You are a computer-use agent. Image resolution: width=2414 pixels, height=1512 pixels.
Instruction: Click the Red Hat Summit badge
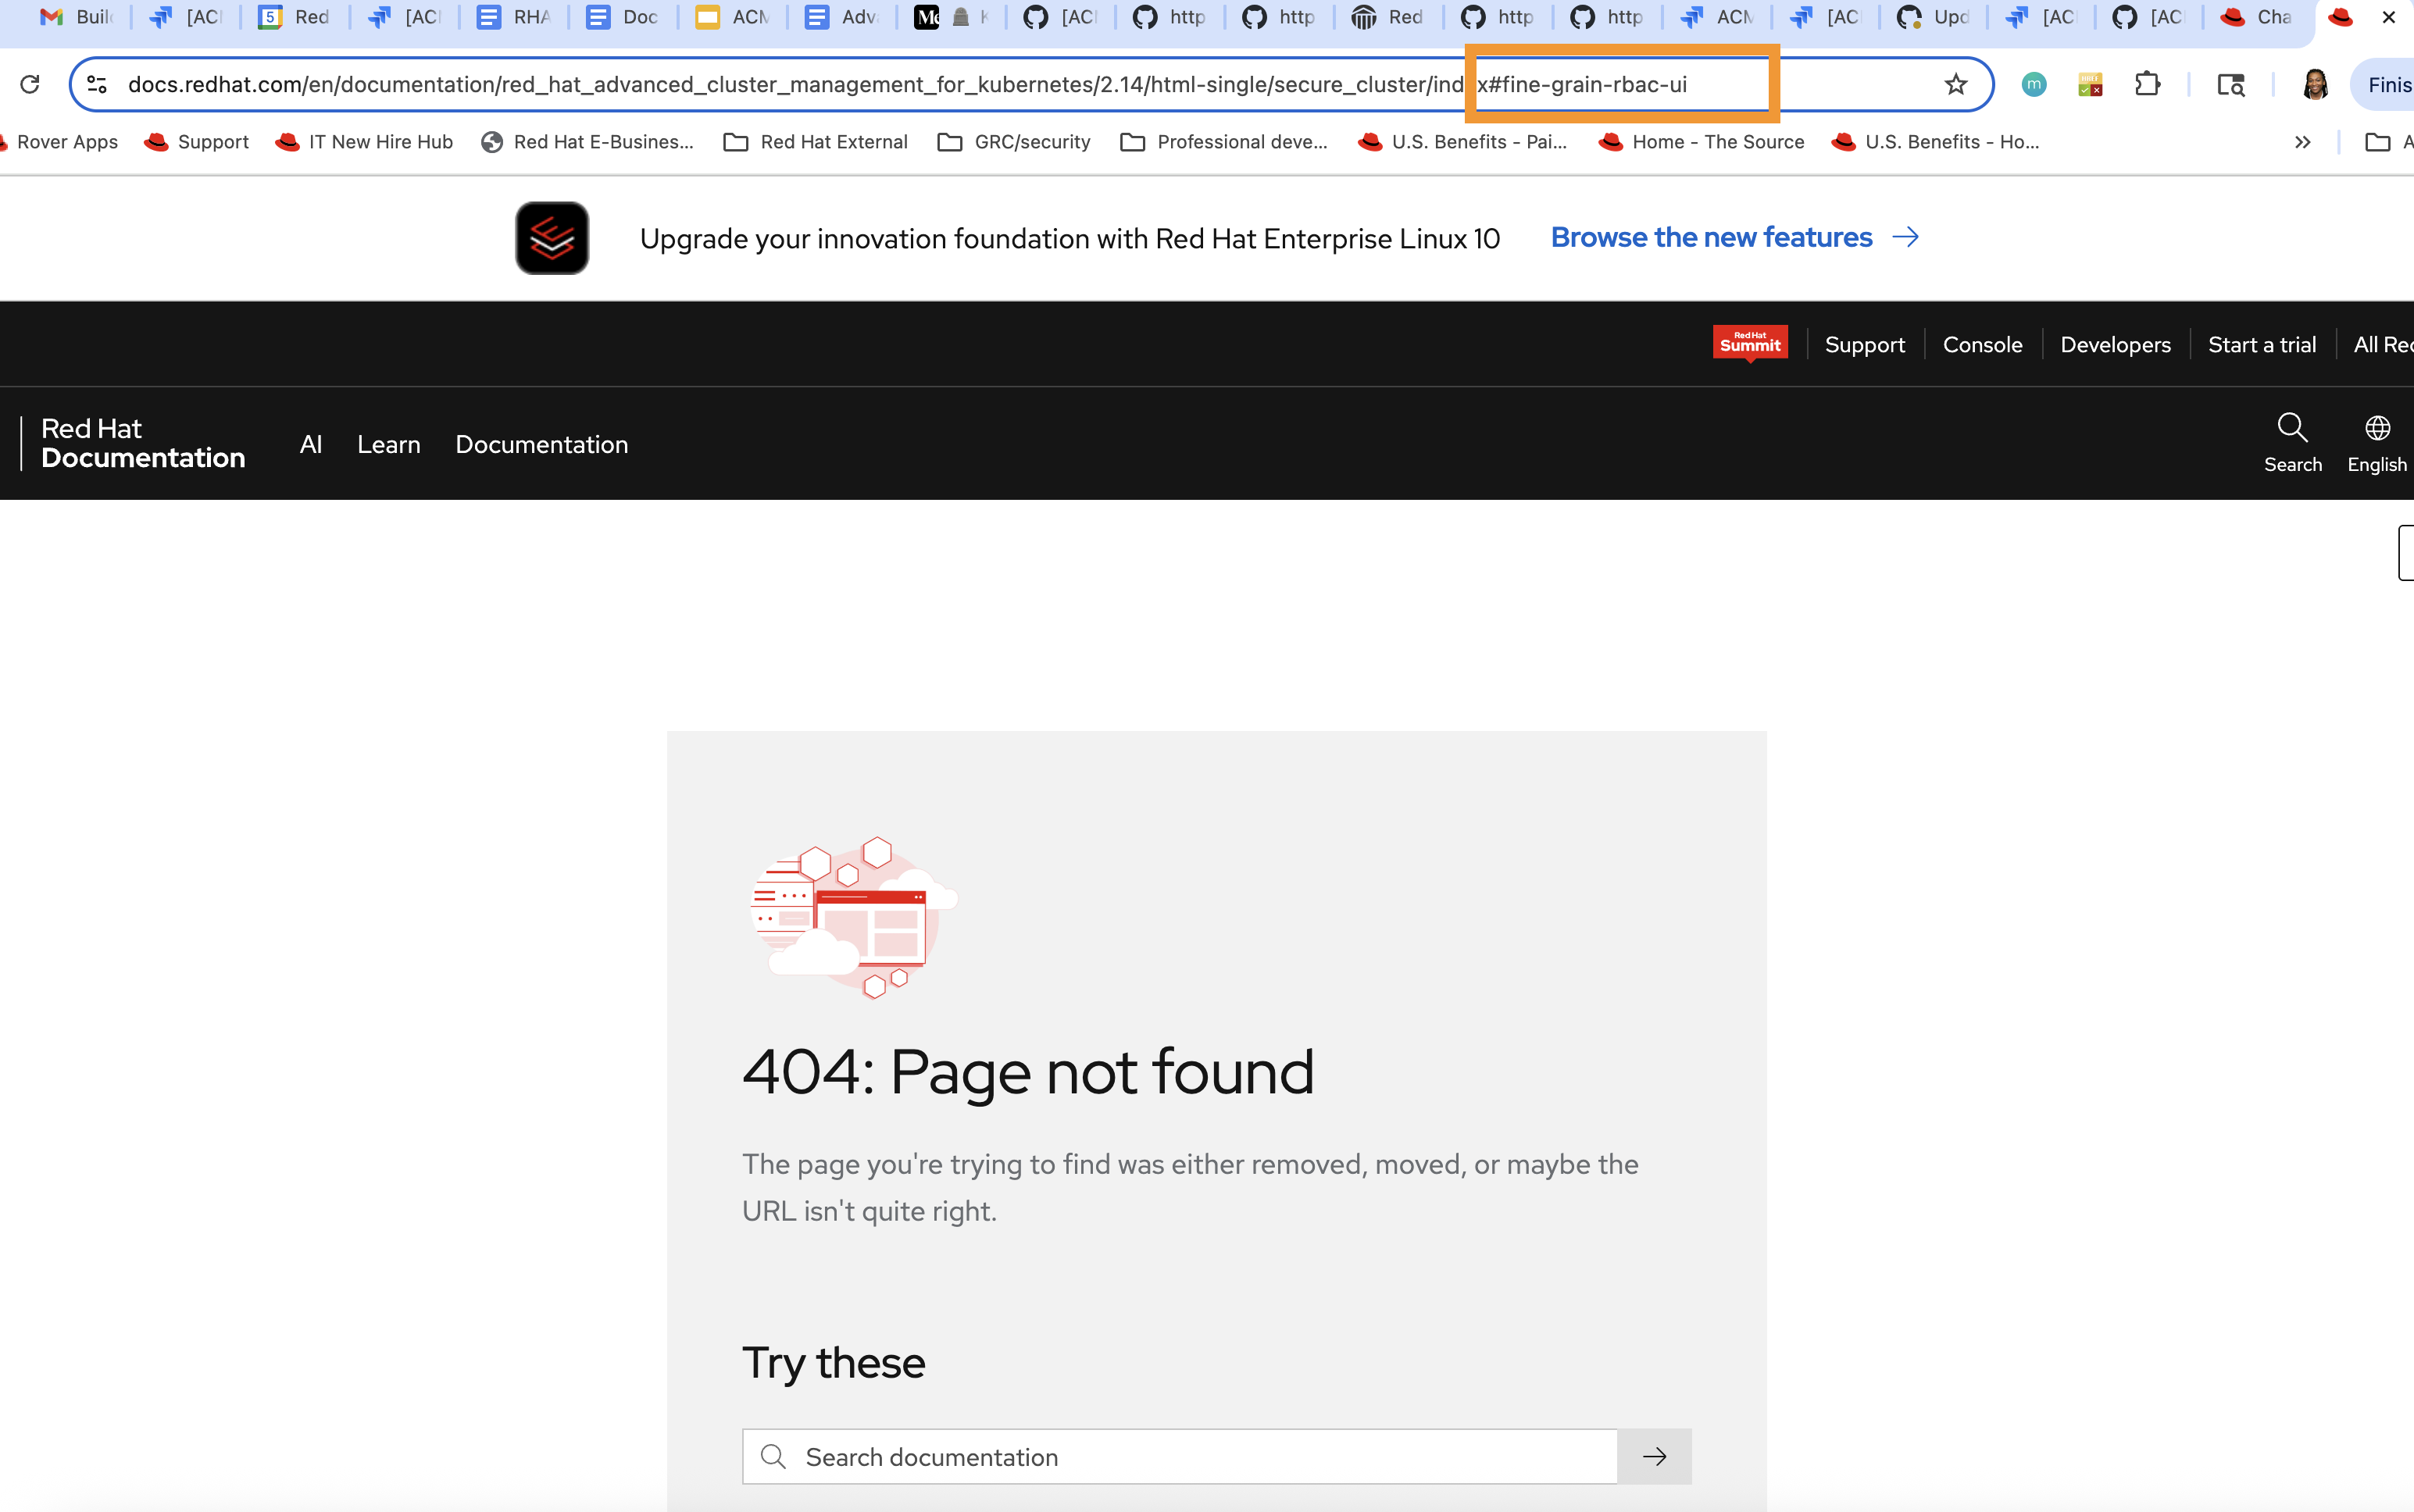tap(1749, 343)
